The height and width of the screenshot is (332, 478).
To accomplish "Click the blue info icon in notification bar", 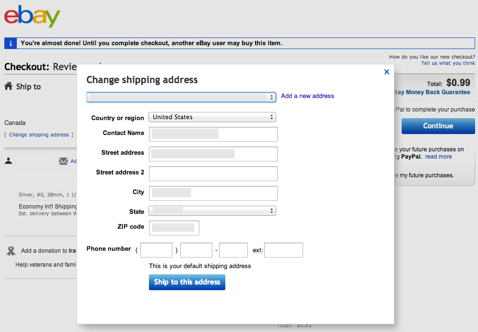I will tap(10, 43).
